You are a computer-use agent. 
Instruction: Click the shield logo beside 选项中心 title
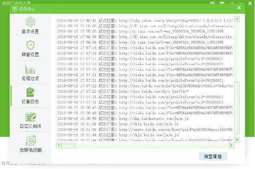15,9
